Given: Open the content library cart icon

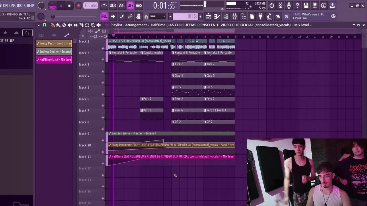Looking at the screenshot, I should pos(286,17).
